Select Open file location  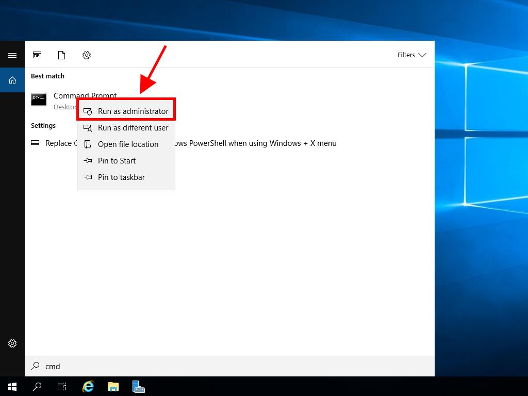click(x=126, y=144)
